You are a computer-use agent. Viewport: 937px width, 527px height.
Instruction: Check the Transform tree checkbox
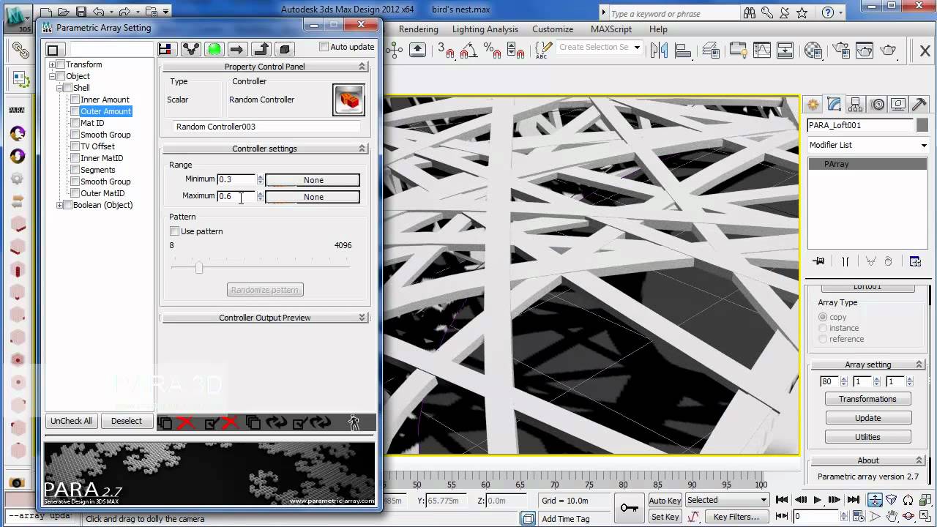(x=61, y=64)
